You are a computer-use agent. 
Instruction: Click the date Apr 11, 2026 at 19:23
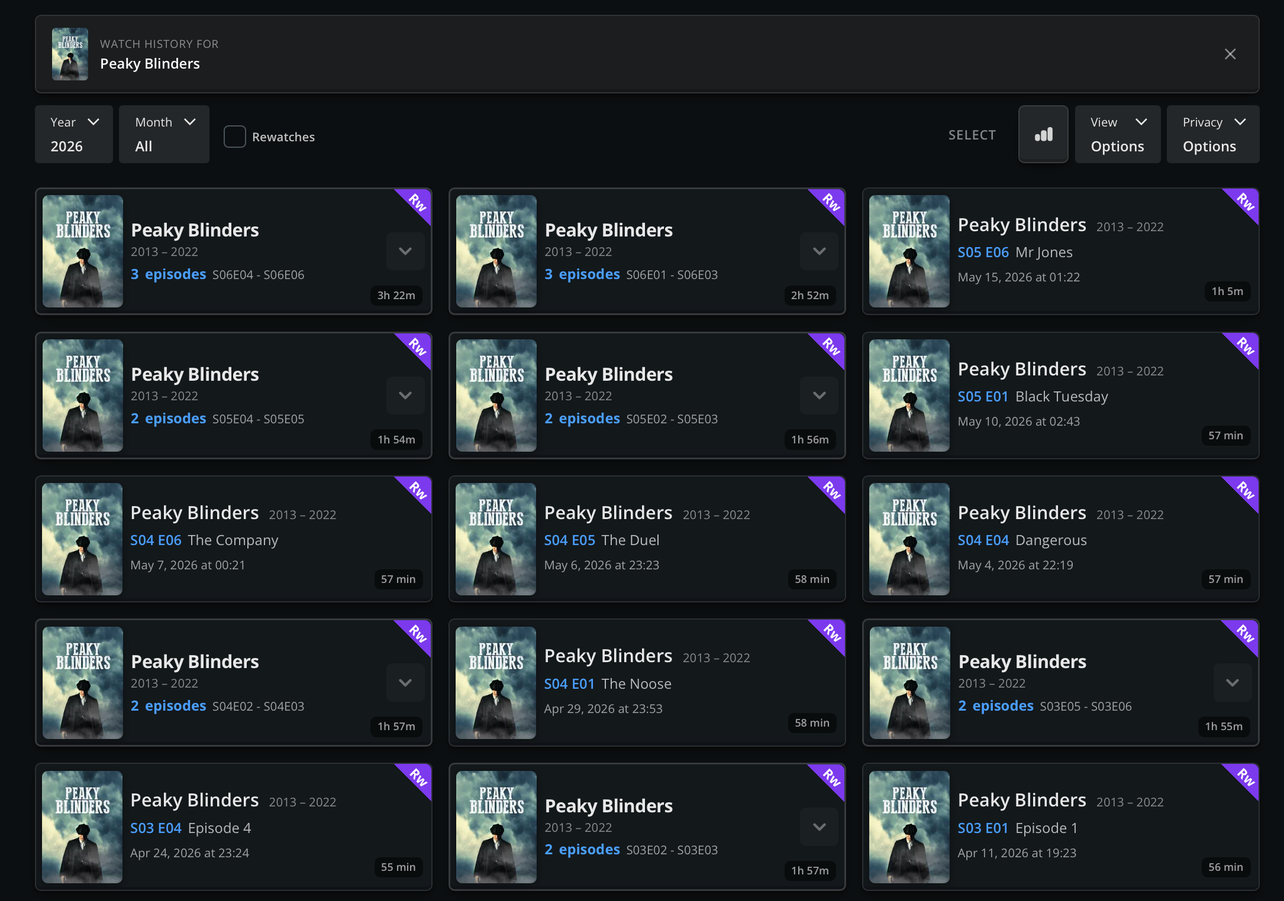tap(1017, 853)
